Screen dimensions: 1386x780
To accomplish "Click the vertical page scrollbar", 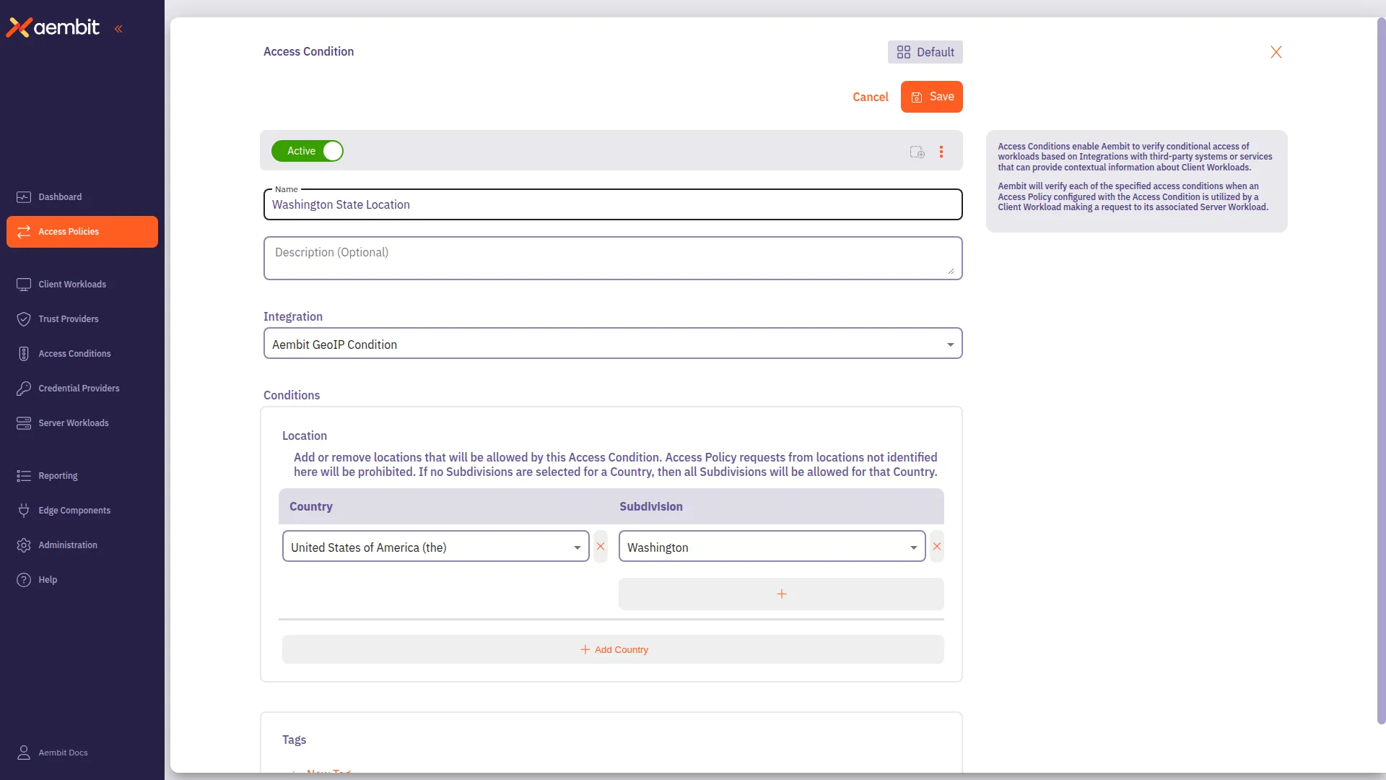I will [1381, 372].
